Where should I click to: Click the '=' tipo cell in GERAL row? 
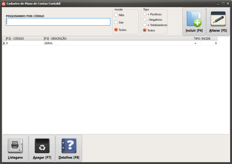pos(197,43)
